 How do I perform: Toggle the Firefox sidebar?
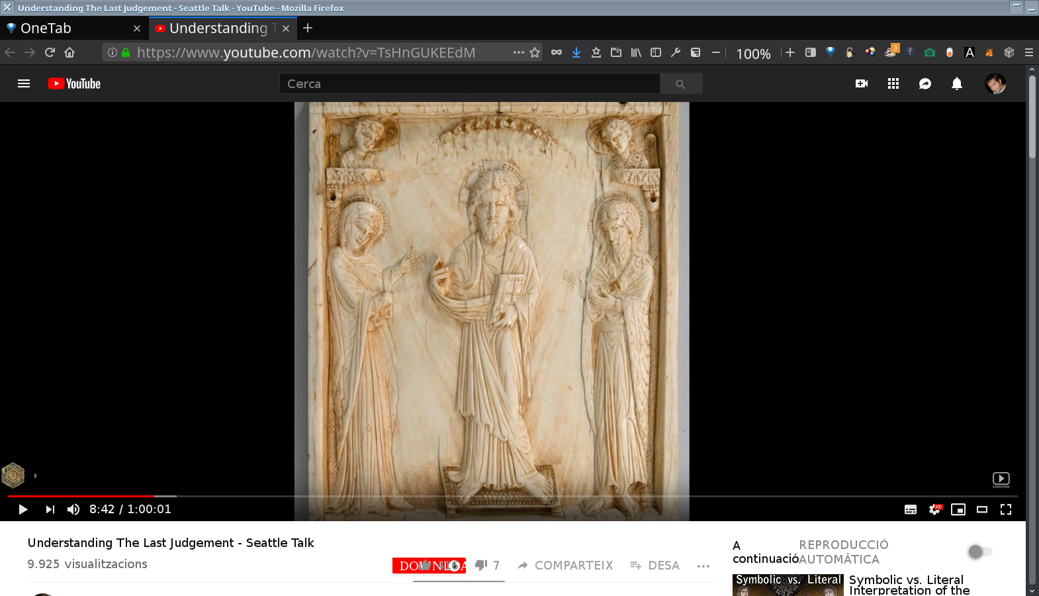656,52
